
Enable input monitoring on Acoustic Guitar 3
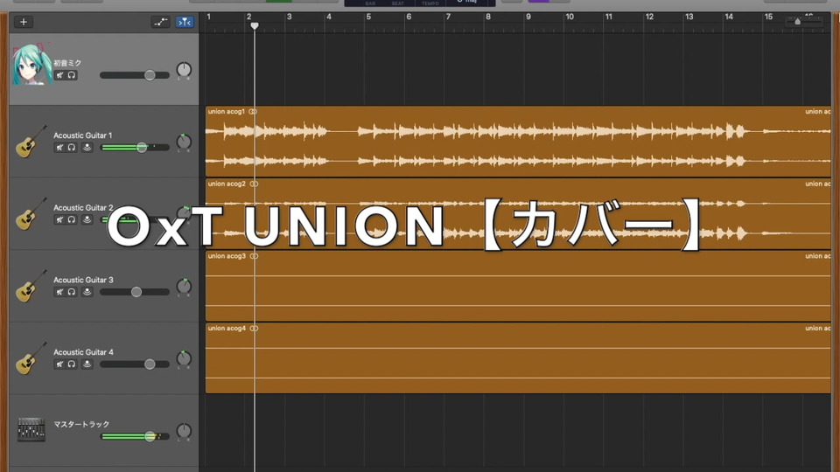(87, 292)
